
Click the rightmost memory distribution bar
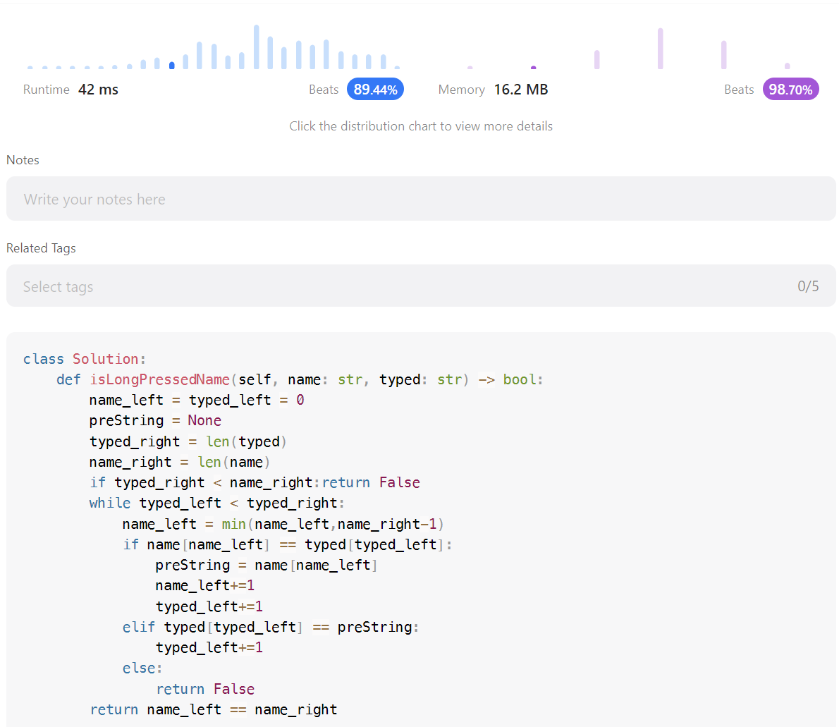point(788,66)
